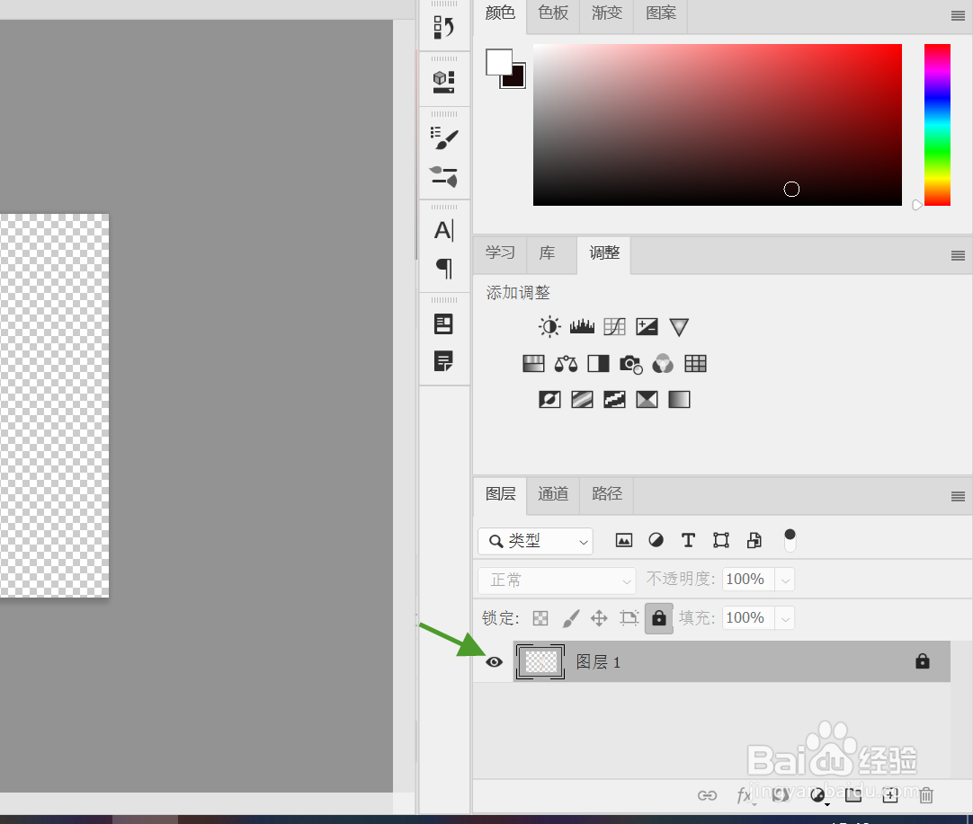Image resolution: width=973 pixels, height=824 pixels.
Task: Click the fill 100% input field
Action: tap(748, 618)
